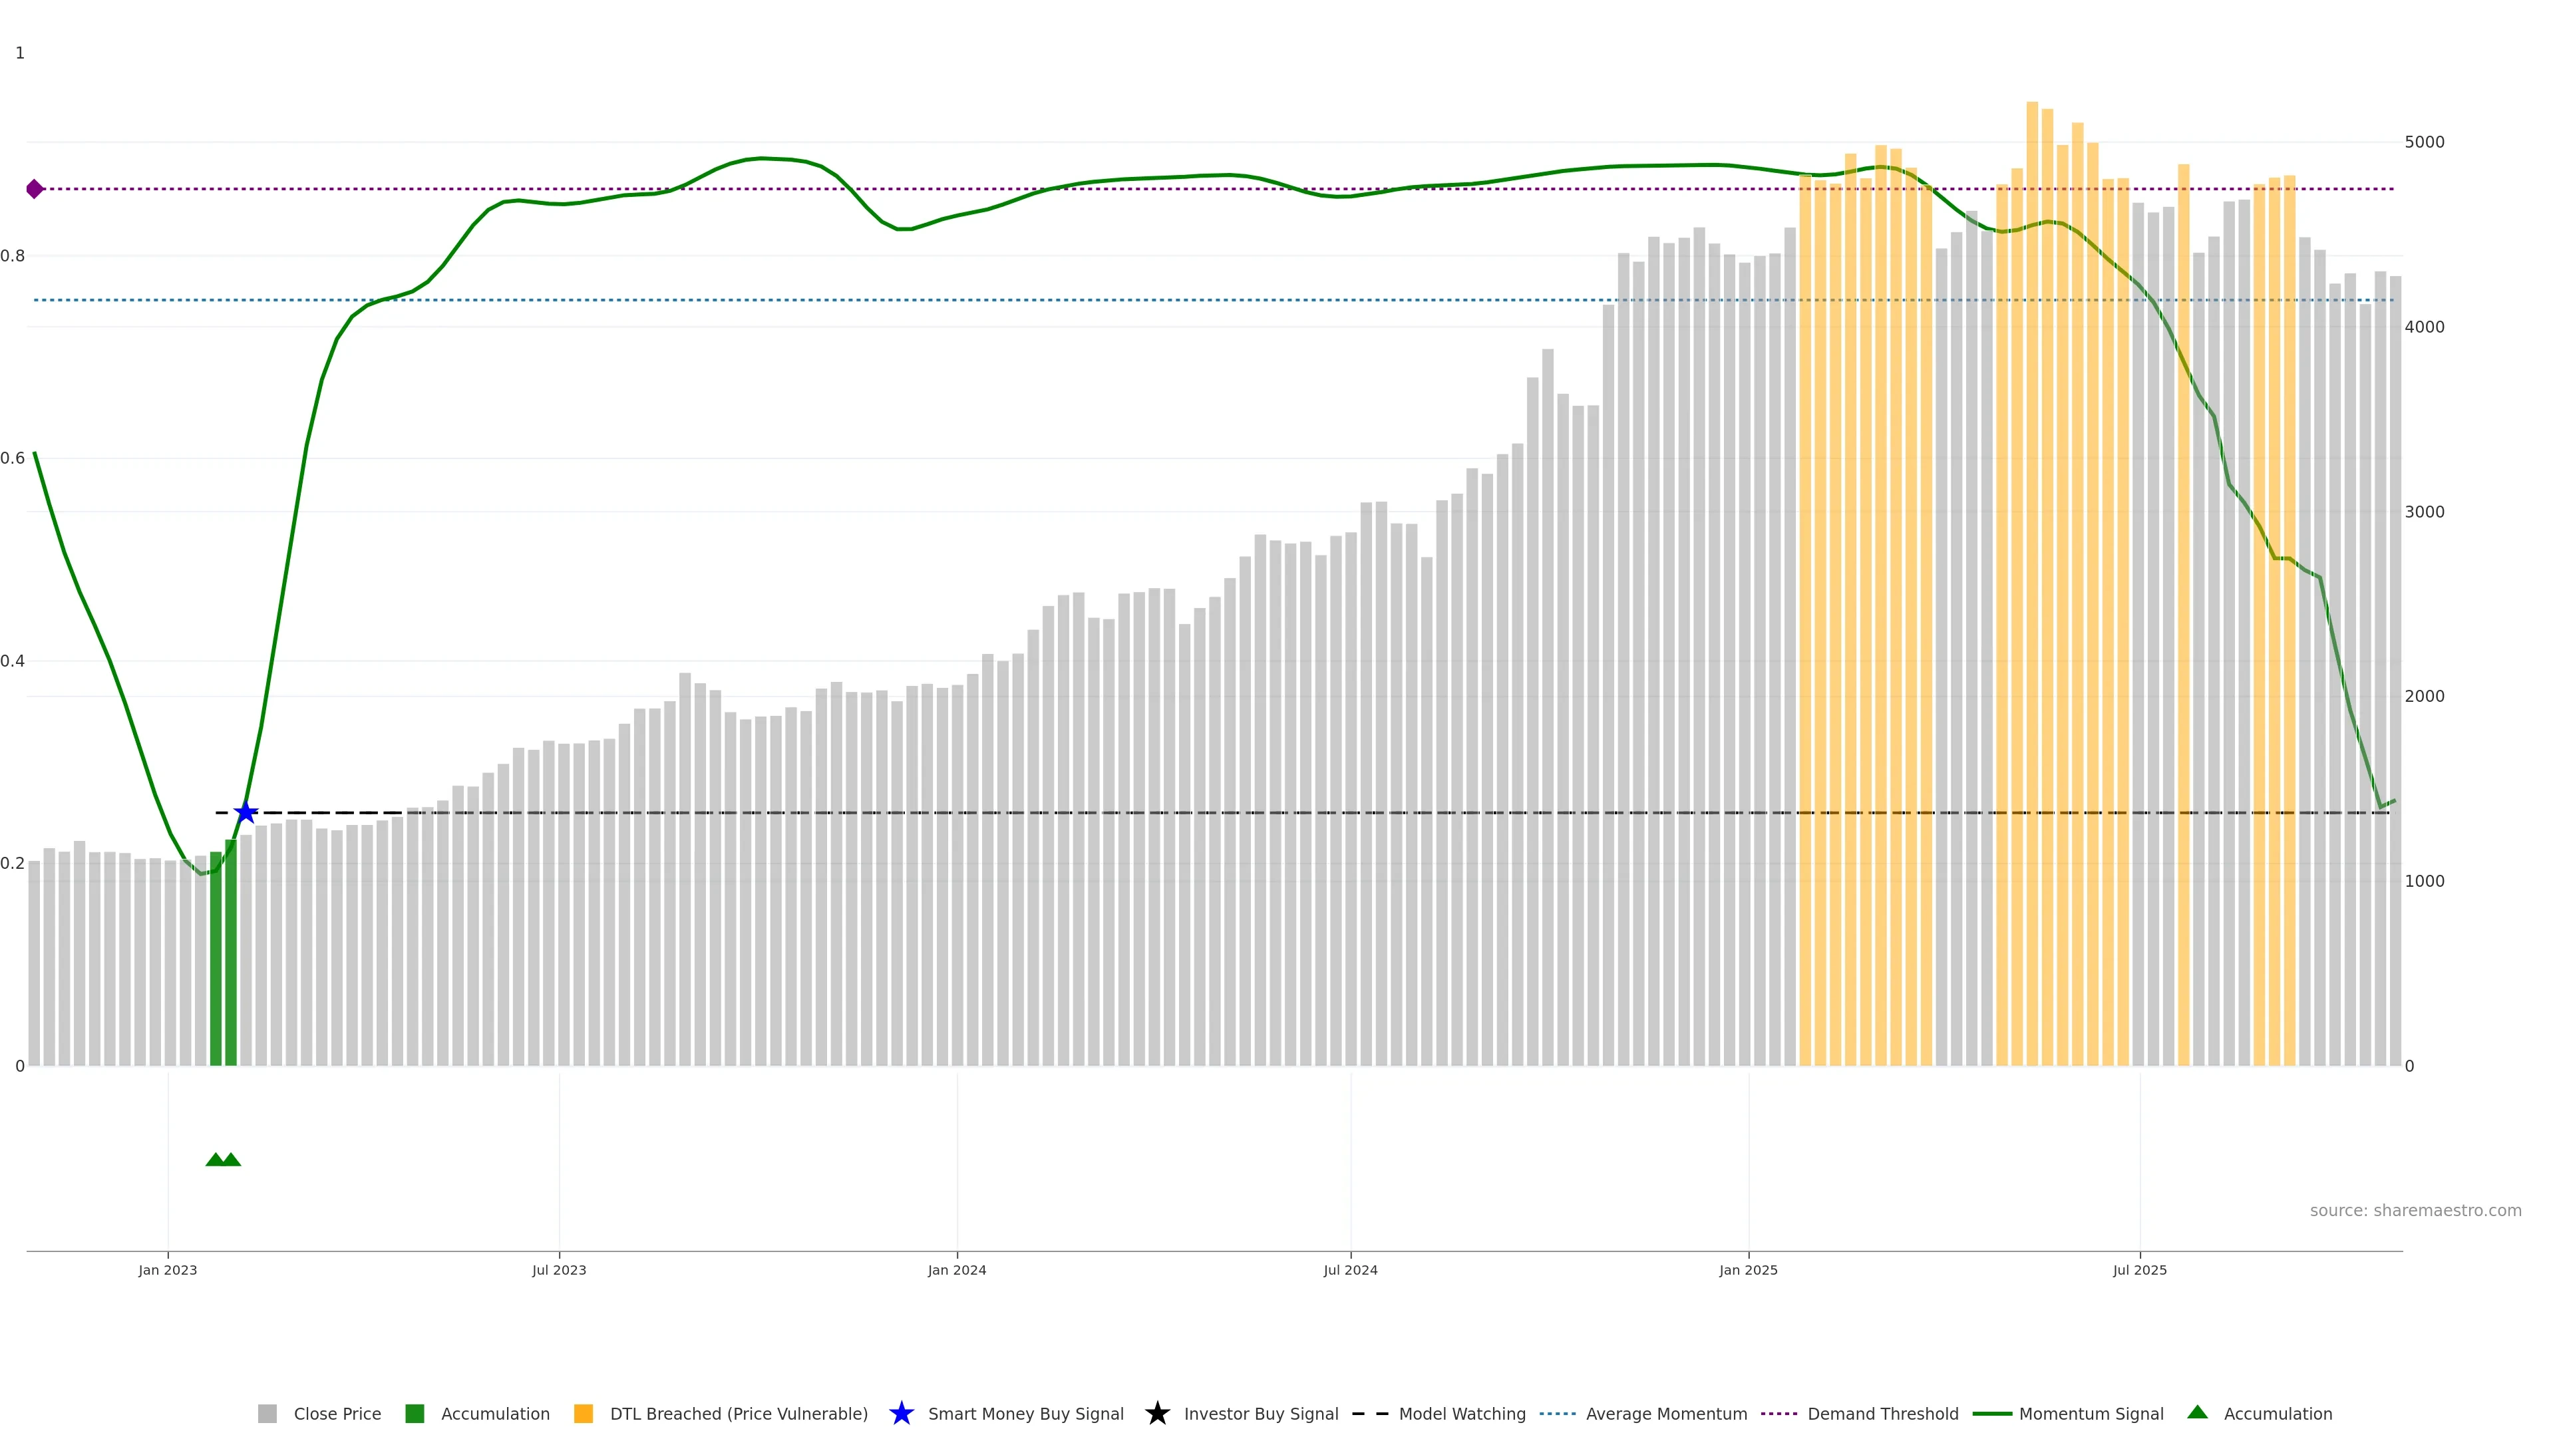Screen dimensions: 2555x1437
Task: Click the Jul 2025 axis label
Action: point(2139,1269)
